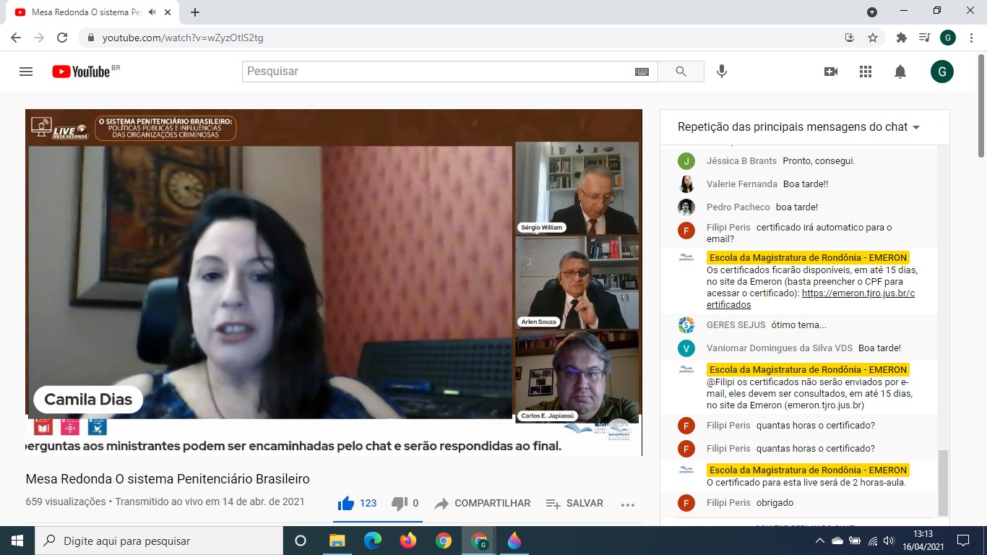The width and height of the screenshot is (987, 555).
Task: Select the Mesa Redonda browser tab
Action: [79, 12]
